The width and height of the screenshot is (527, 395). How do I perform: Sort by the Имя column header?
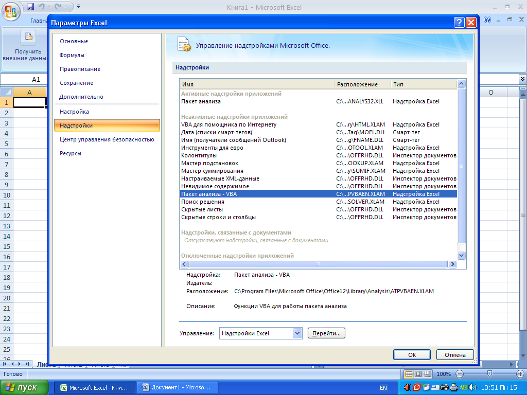(257, 84)
